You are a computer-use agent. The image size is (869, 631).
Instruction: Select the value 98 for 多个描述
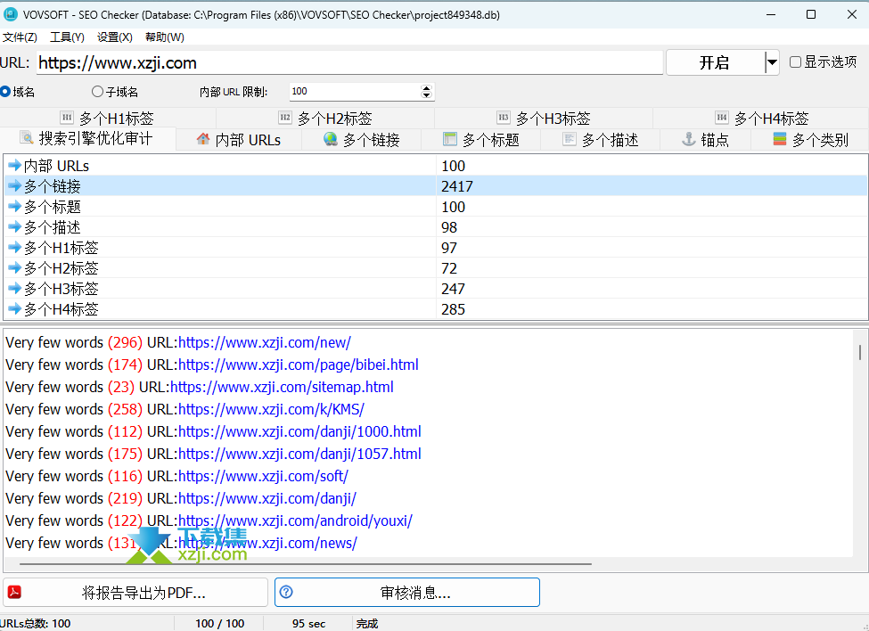click(x=449, y=227)
